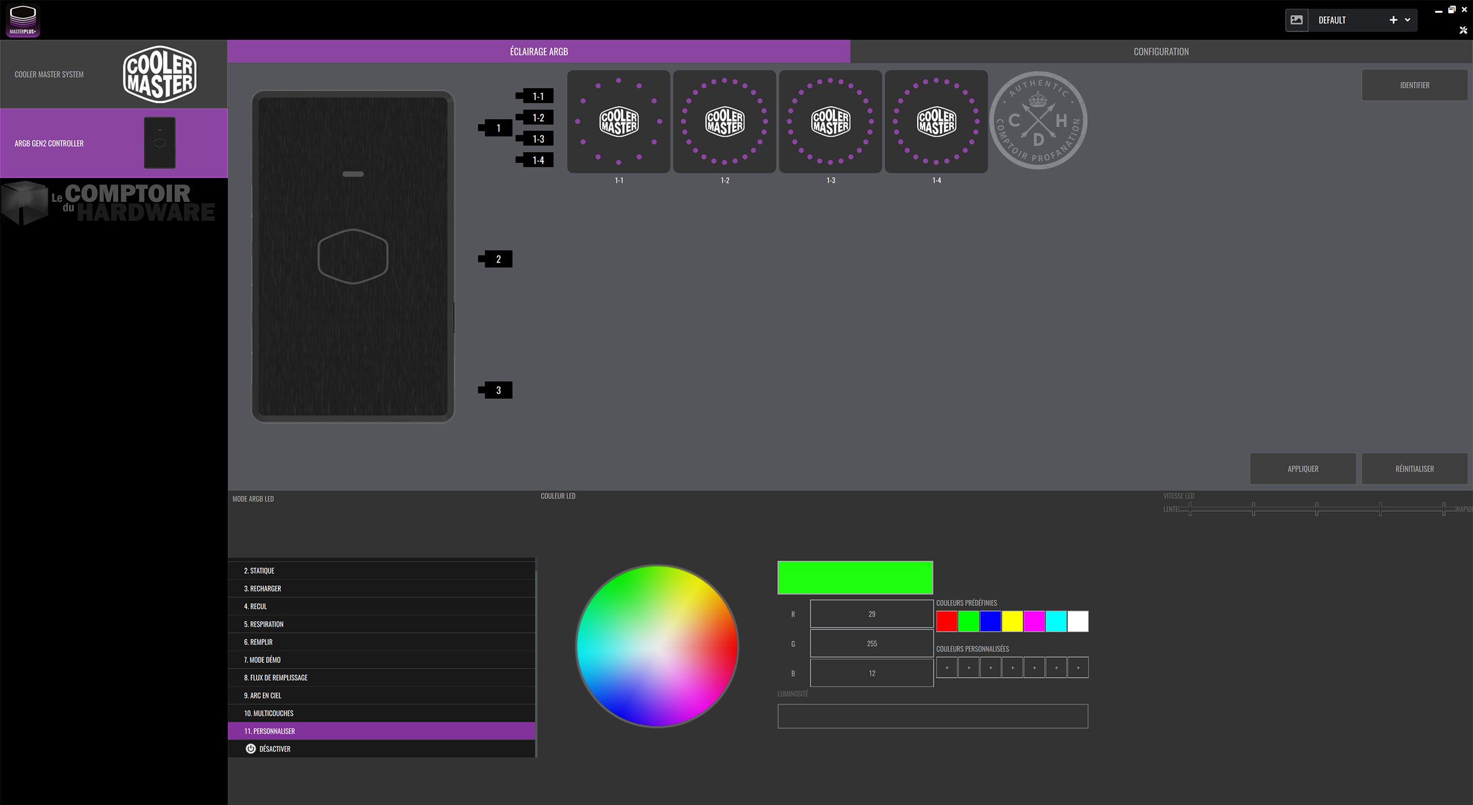Select fan device 1-1 thumbnail

click(x=619, y=121)
